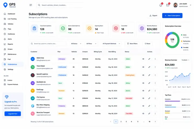
Task: Focus the top vehicles search bar
Action: tap(60, 5)
